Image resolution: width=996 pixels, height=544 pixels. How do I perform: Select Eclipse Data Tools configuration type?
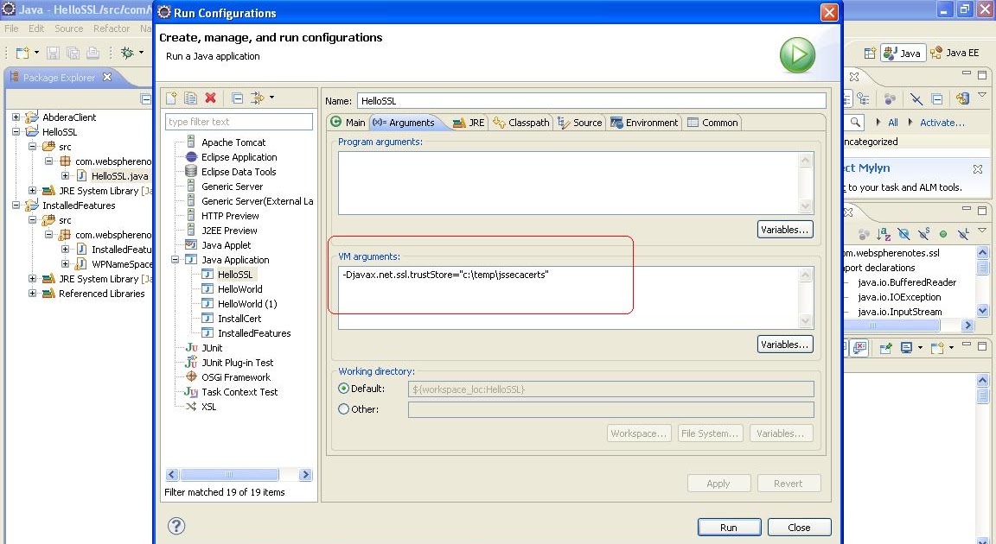239,172
